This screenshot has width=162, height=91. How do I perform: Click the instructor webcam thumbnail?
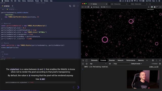point(143,79)
